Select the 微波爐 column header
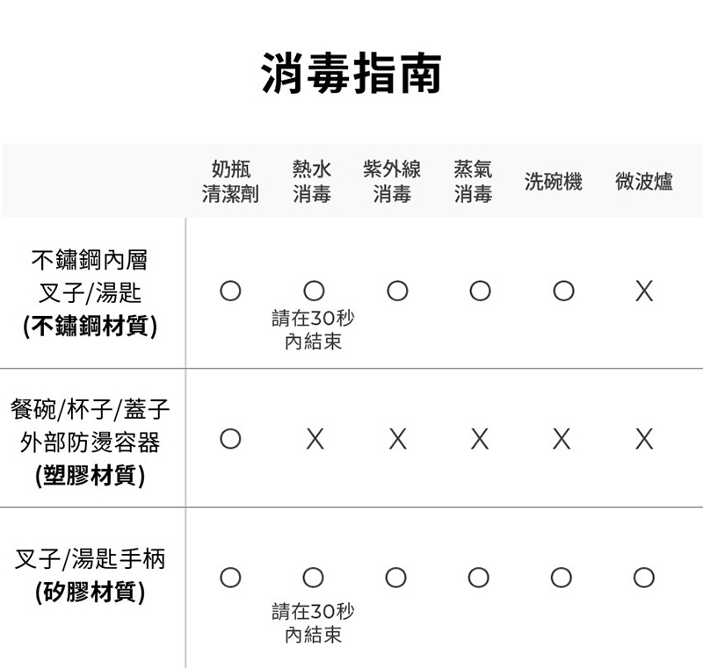This screenshot has width=703, height=668. [x=644, y=182]
